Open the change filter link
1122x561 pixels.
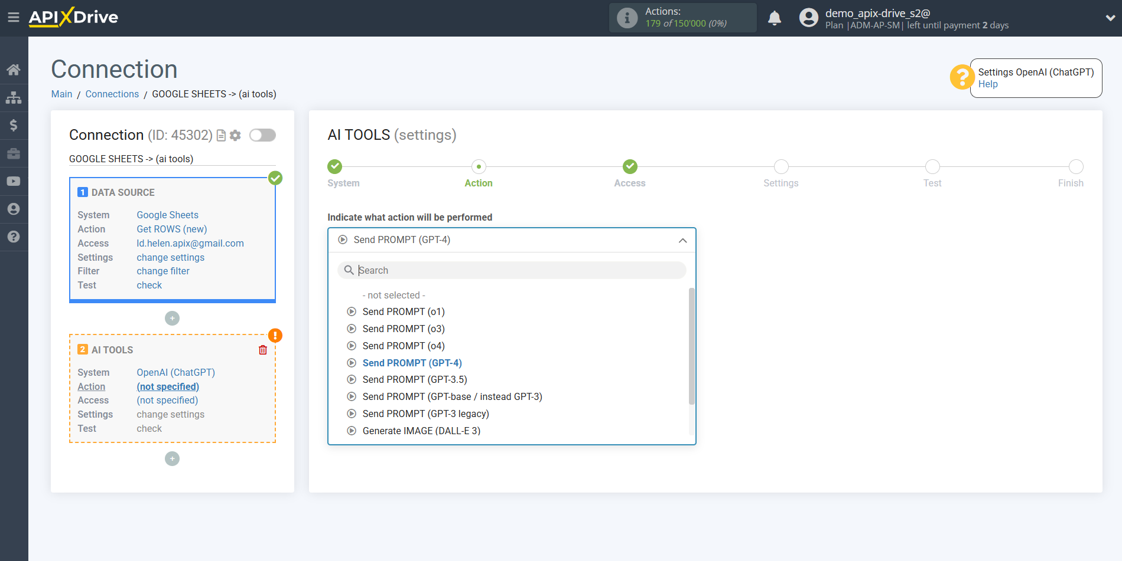(x=163, y=271)
